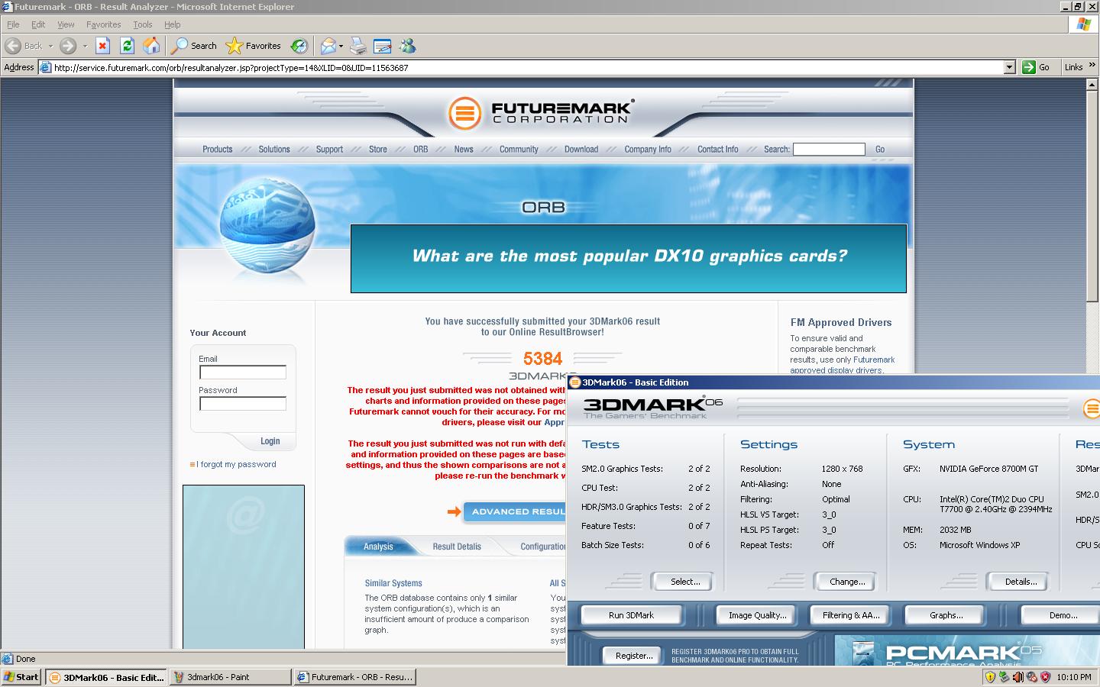Viewport: 1100px width, 687px height.
Task: Open Image Quality... in 3DMark06
Action: pyautogui.click(x=757, y=615)
